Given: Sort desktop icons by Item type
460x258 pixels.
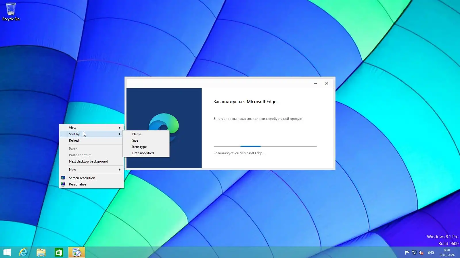Looking at the screenshot, I should point(146,147).
